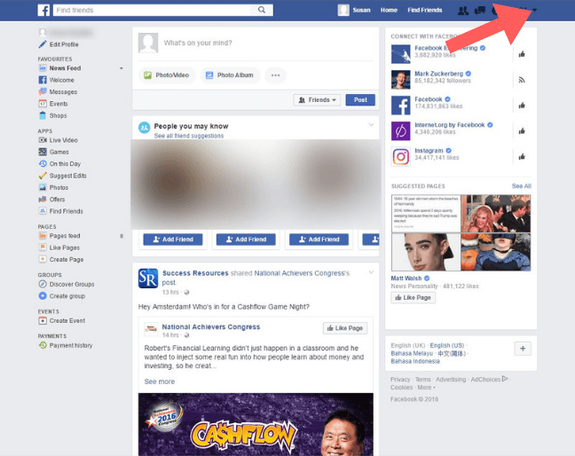Expand the News Feed options arrow
The width and height of the screenshot is (575, 456).
tap(122, 68)
